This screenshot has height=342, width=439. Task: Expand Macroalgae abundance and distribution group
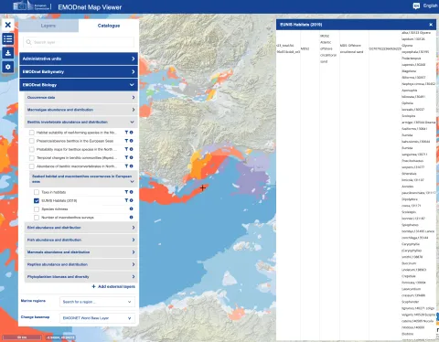[x=81, y=110]
